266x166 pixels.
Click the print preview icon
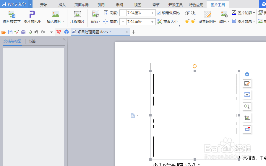click(30, 32)
